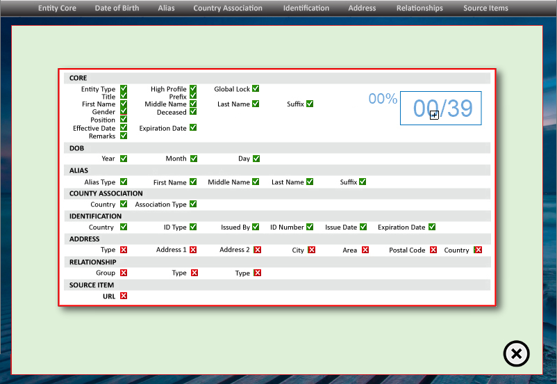Toggle ID Type checkmark
Image resolution: width=557 pixels, height=384 pixels.
point(193,227)
